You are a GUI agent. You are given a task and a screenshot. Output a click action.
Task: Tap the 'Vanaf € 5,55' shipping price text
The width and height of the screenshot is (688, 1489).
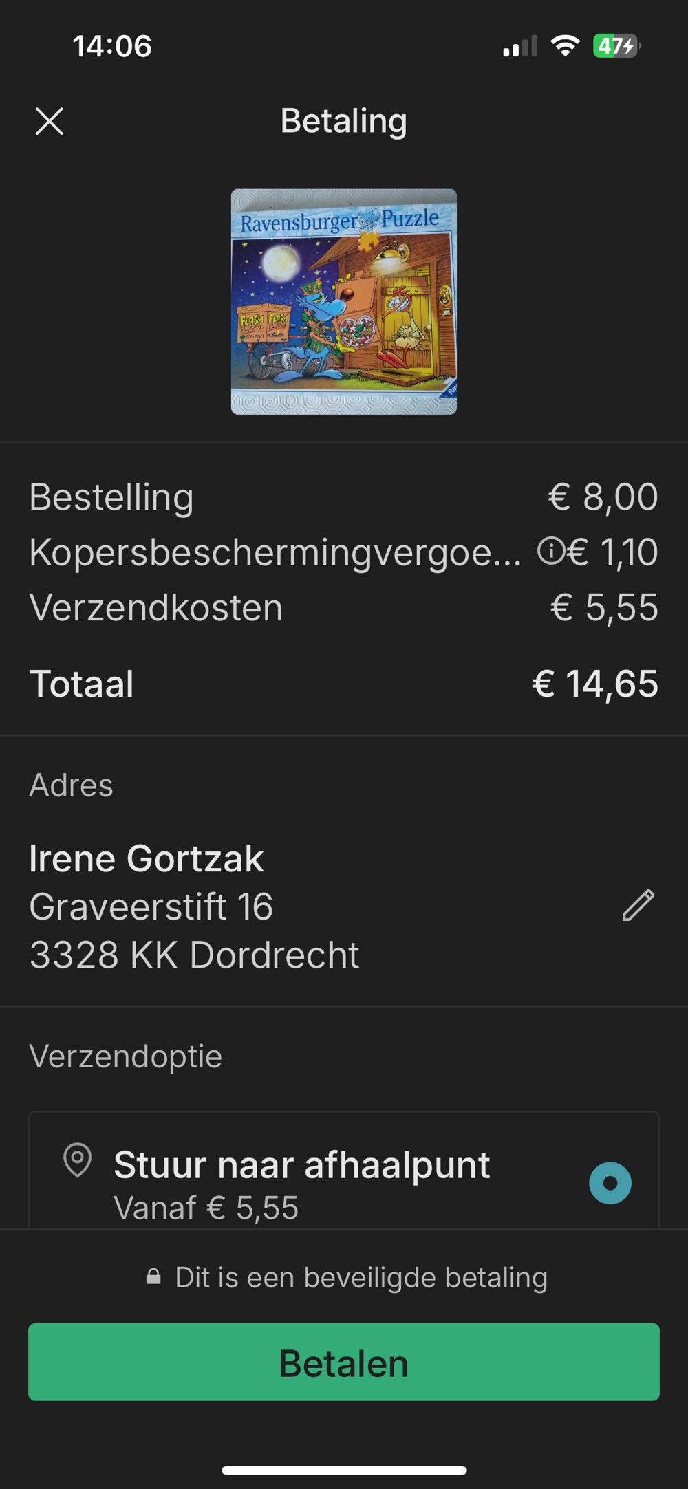(x=206, y=1208)
